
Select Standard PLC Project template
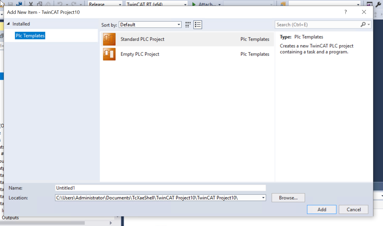[x=187, y=39]
